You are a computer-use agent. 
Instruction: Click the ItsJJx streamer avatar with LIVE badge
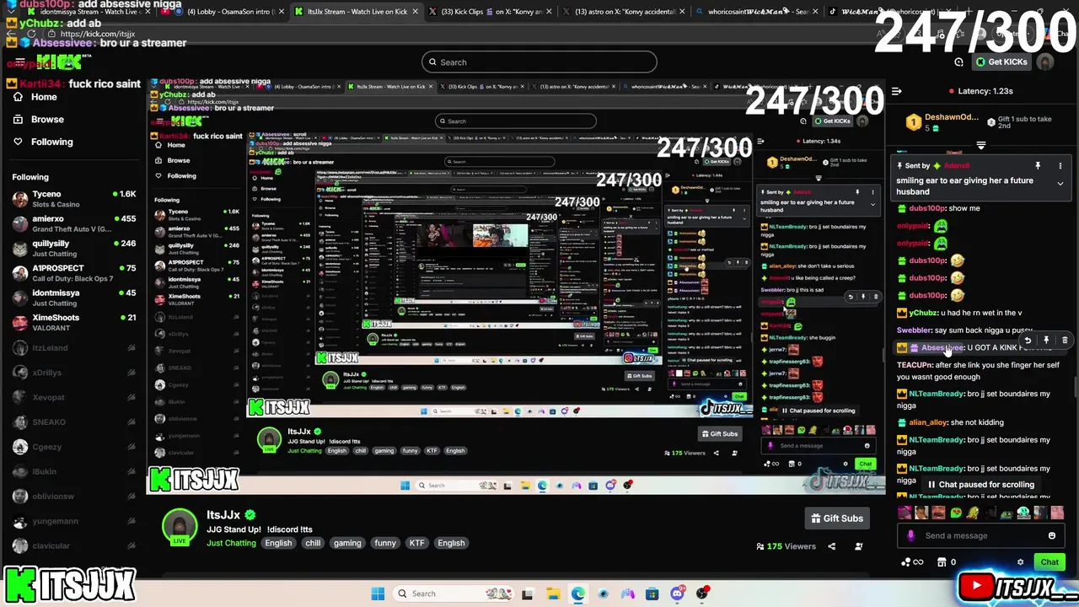click(x=180, y=527)
